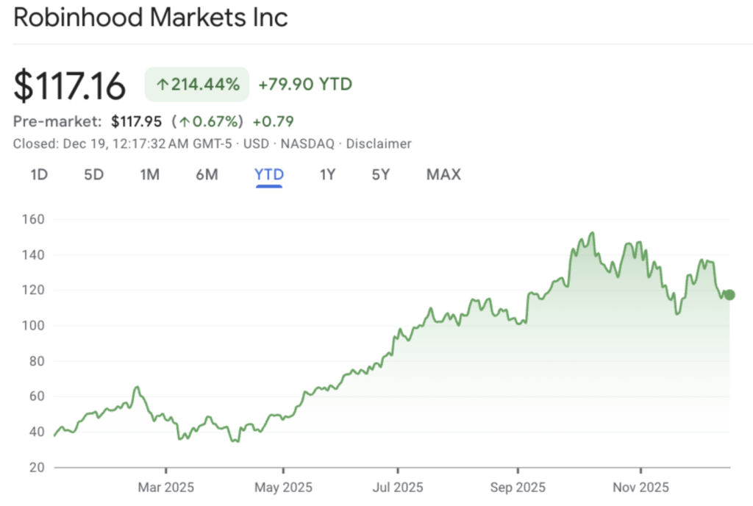This screenshot has height=506, width=753.
Task: Click the Nov 2025 axis label
Action: point(640,487)
